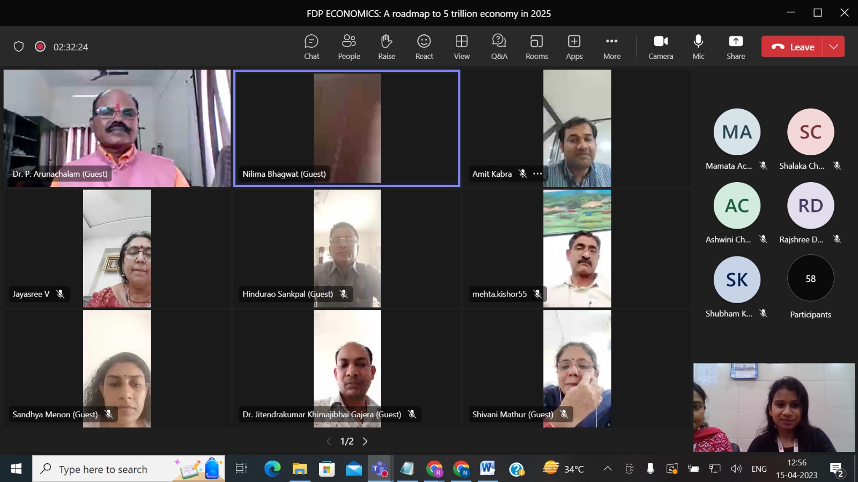Viewport: 858px width, 482px height.
Task: Toggle the Camera on or off
Action: [661, 47]
